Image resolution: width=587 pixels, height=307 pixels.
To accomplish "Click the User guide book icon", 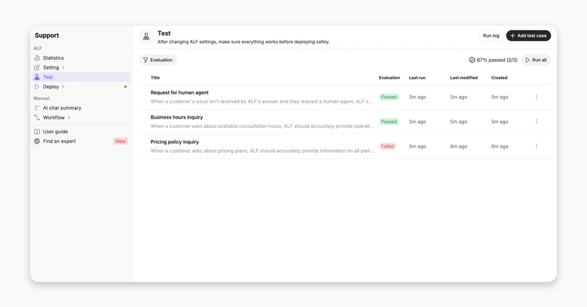I will coord(37,131).
